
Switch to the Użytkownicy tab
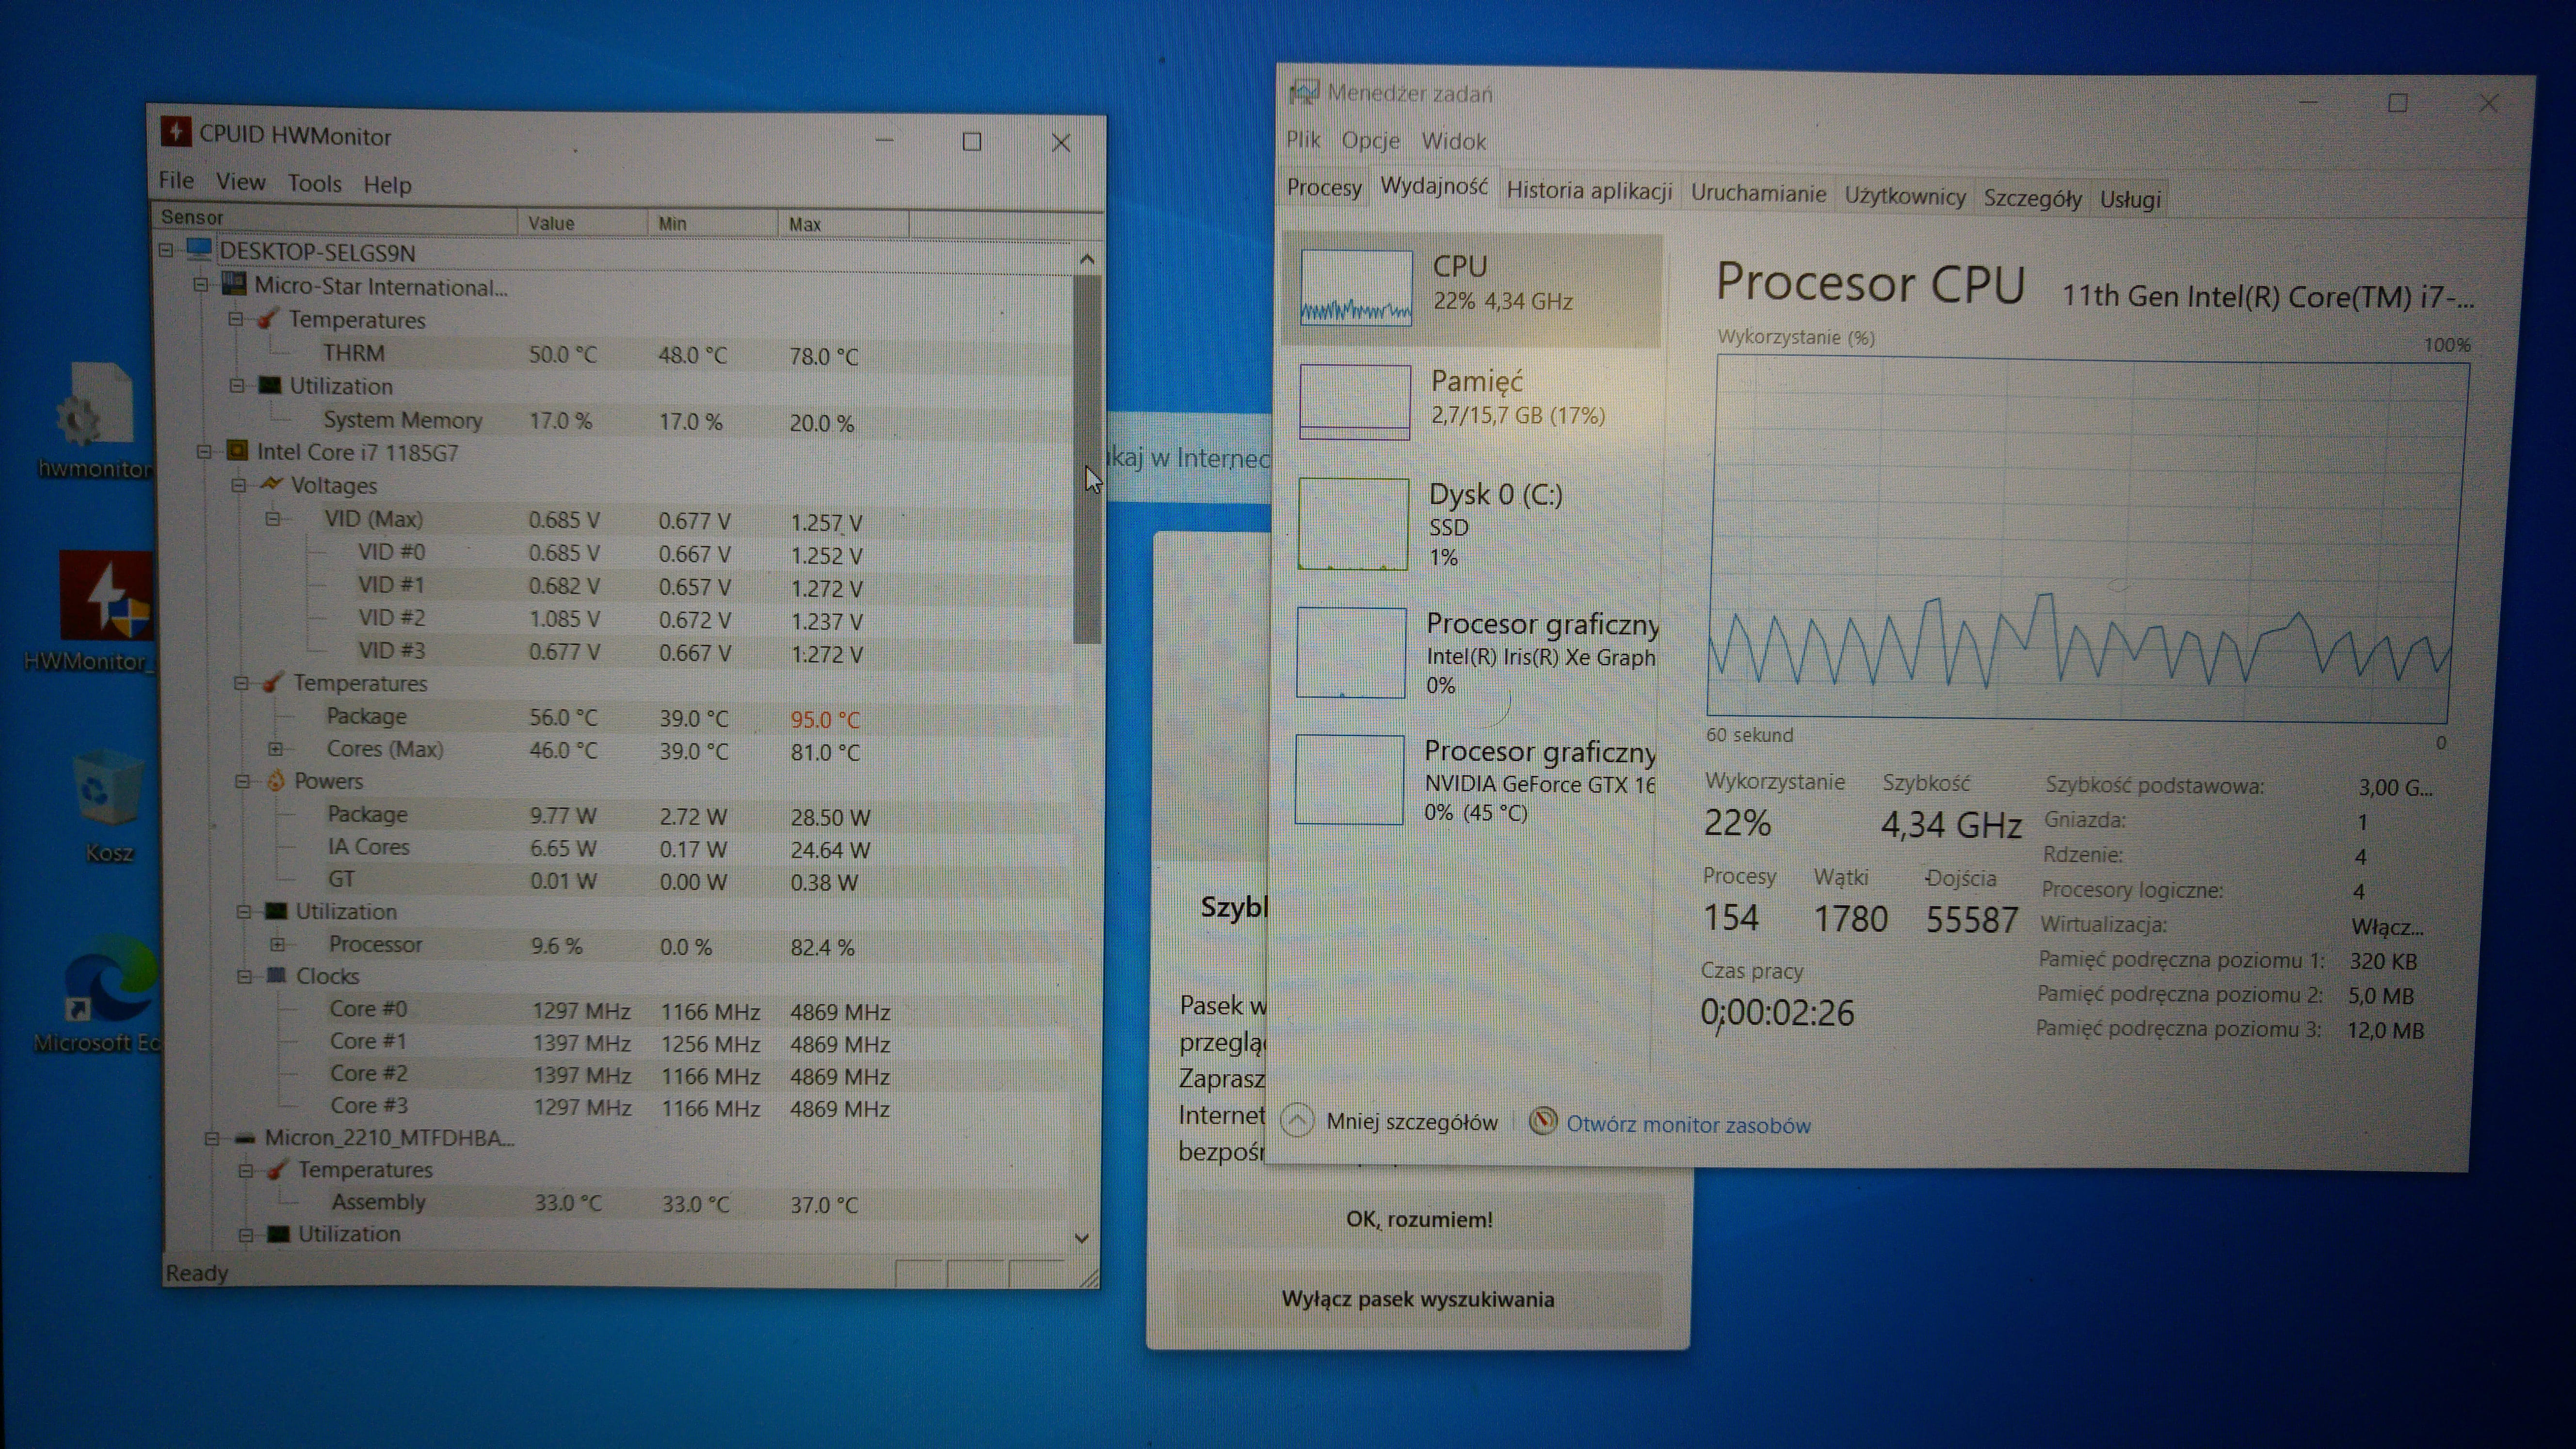pos(1905,196)
